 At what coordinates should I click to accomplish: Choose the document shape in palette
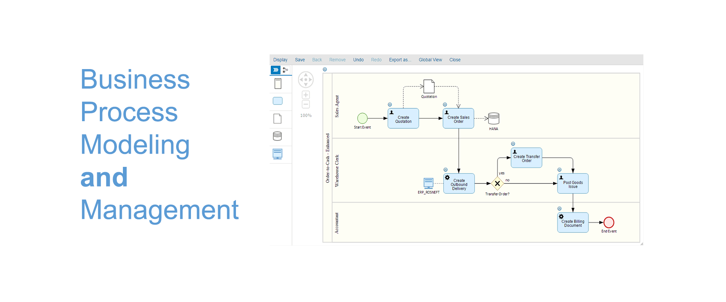[x=278, y=119]
